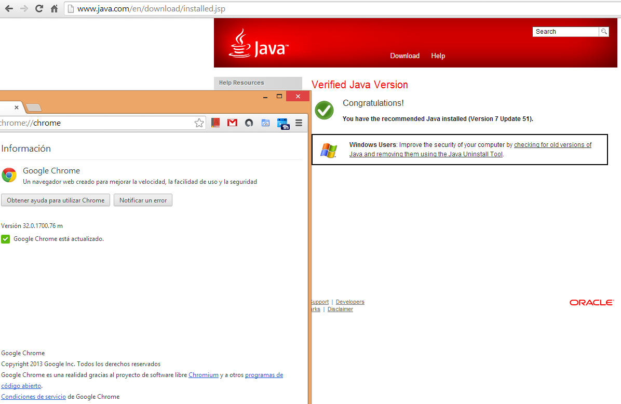Close the chrome://chrome tab
621x404 pixels.
tap(16, 107)
